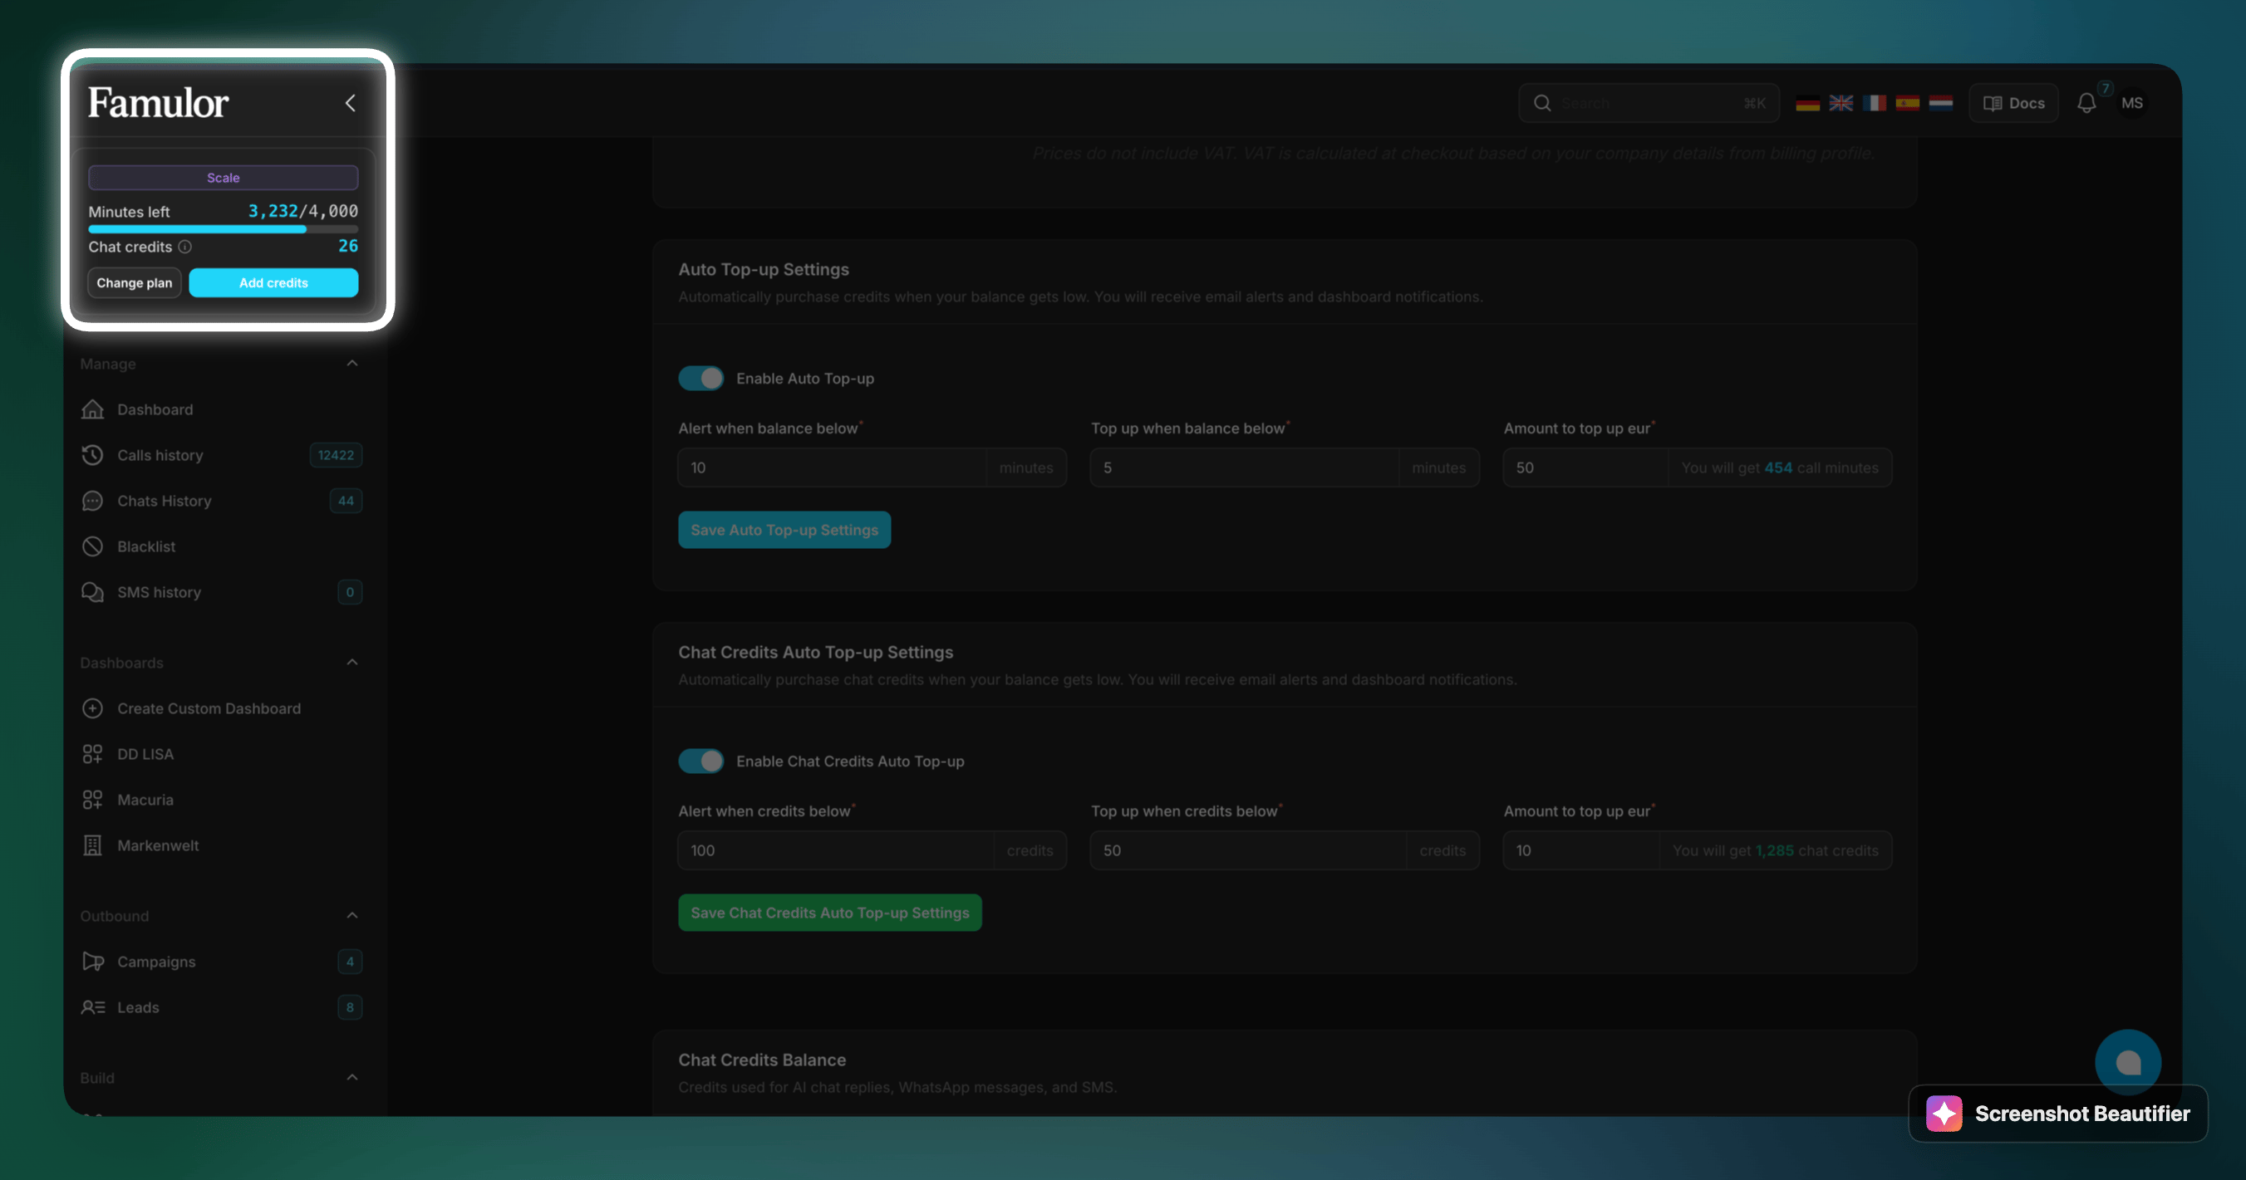Click the Famulor logo
The height and width of the screenshot is (1180, 2246).
pyautogui.click(x=158, y=103)
